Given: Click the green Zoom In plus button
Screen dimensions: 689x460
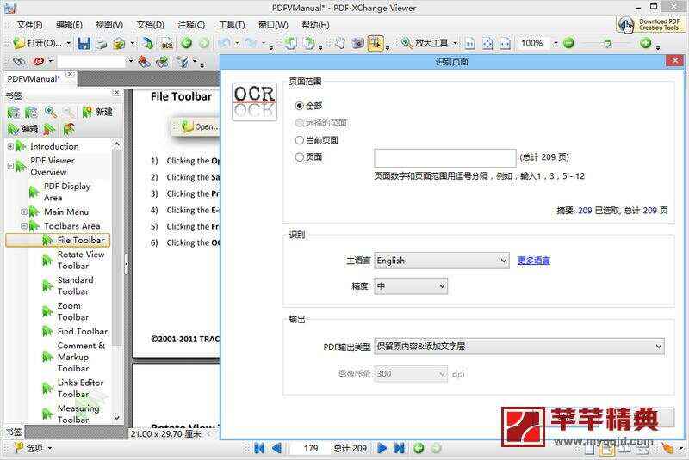Looking at the screenshot, I should point(645,43).
